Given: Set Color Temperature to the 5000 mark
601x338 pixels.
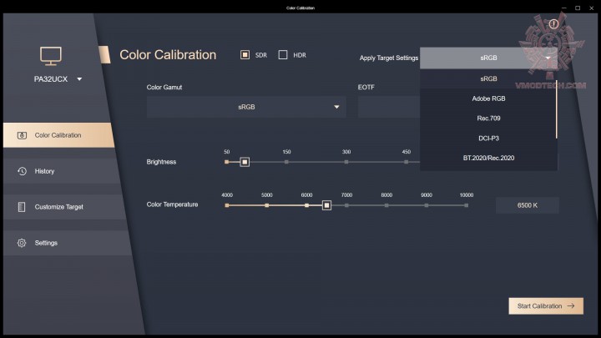Looking at the screenshot, I should [267, 205].
